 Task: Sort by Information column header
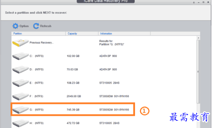tap(124, 34)
